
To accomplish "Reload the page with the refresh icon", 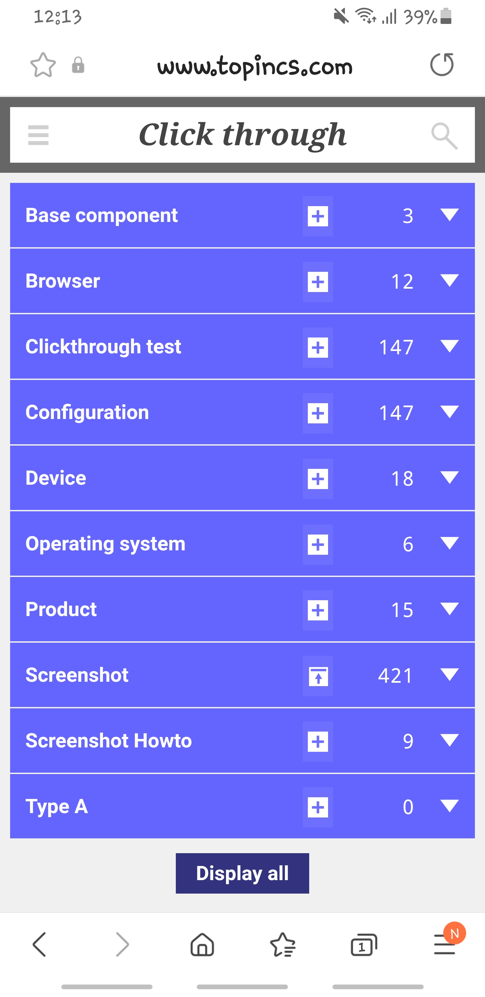I will (442, 65).
